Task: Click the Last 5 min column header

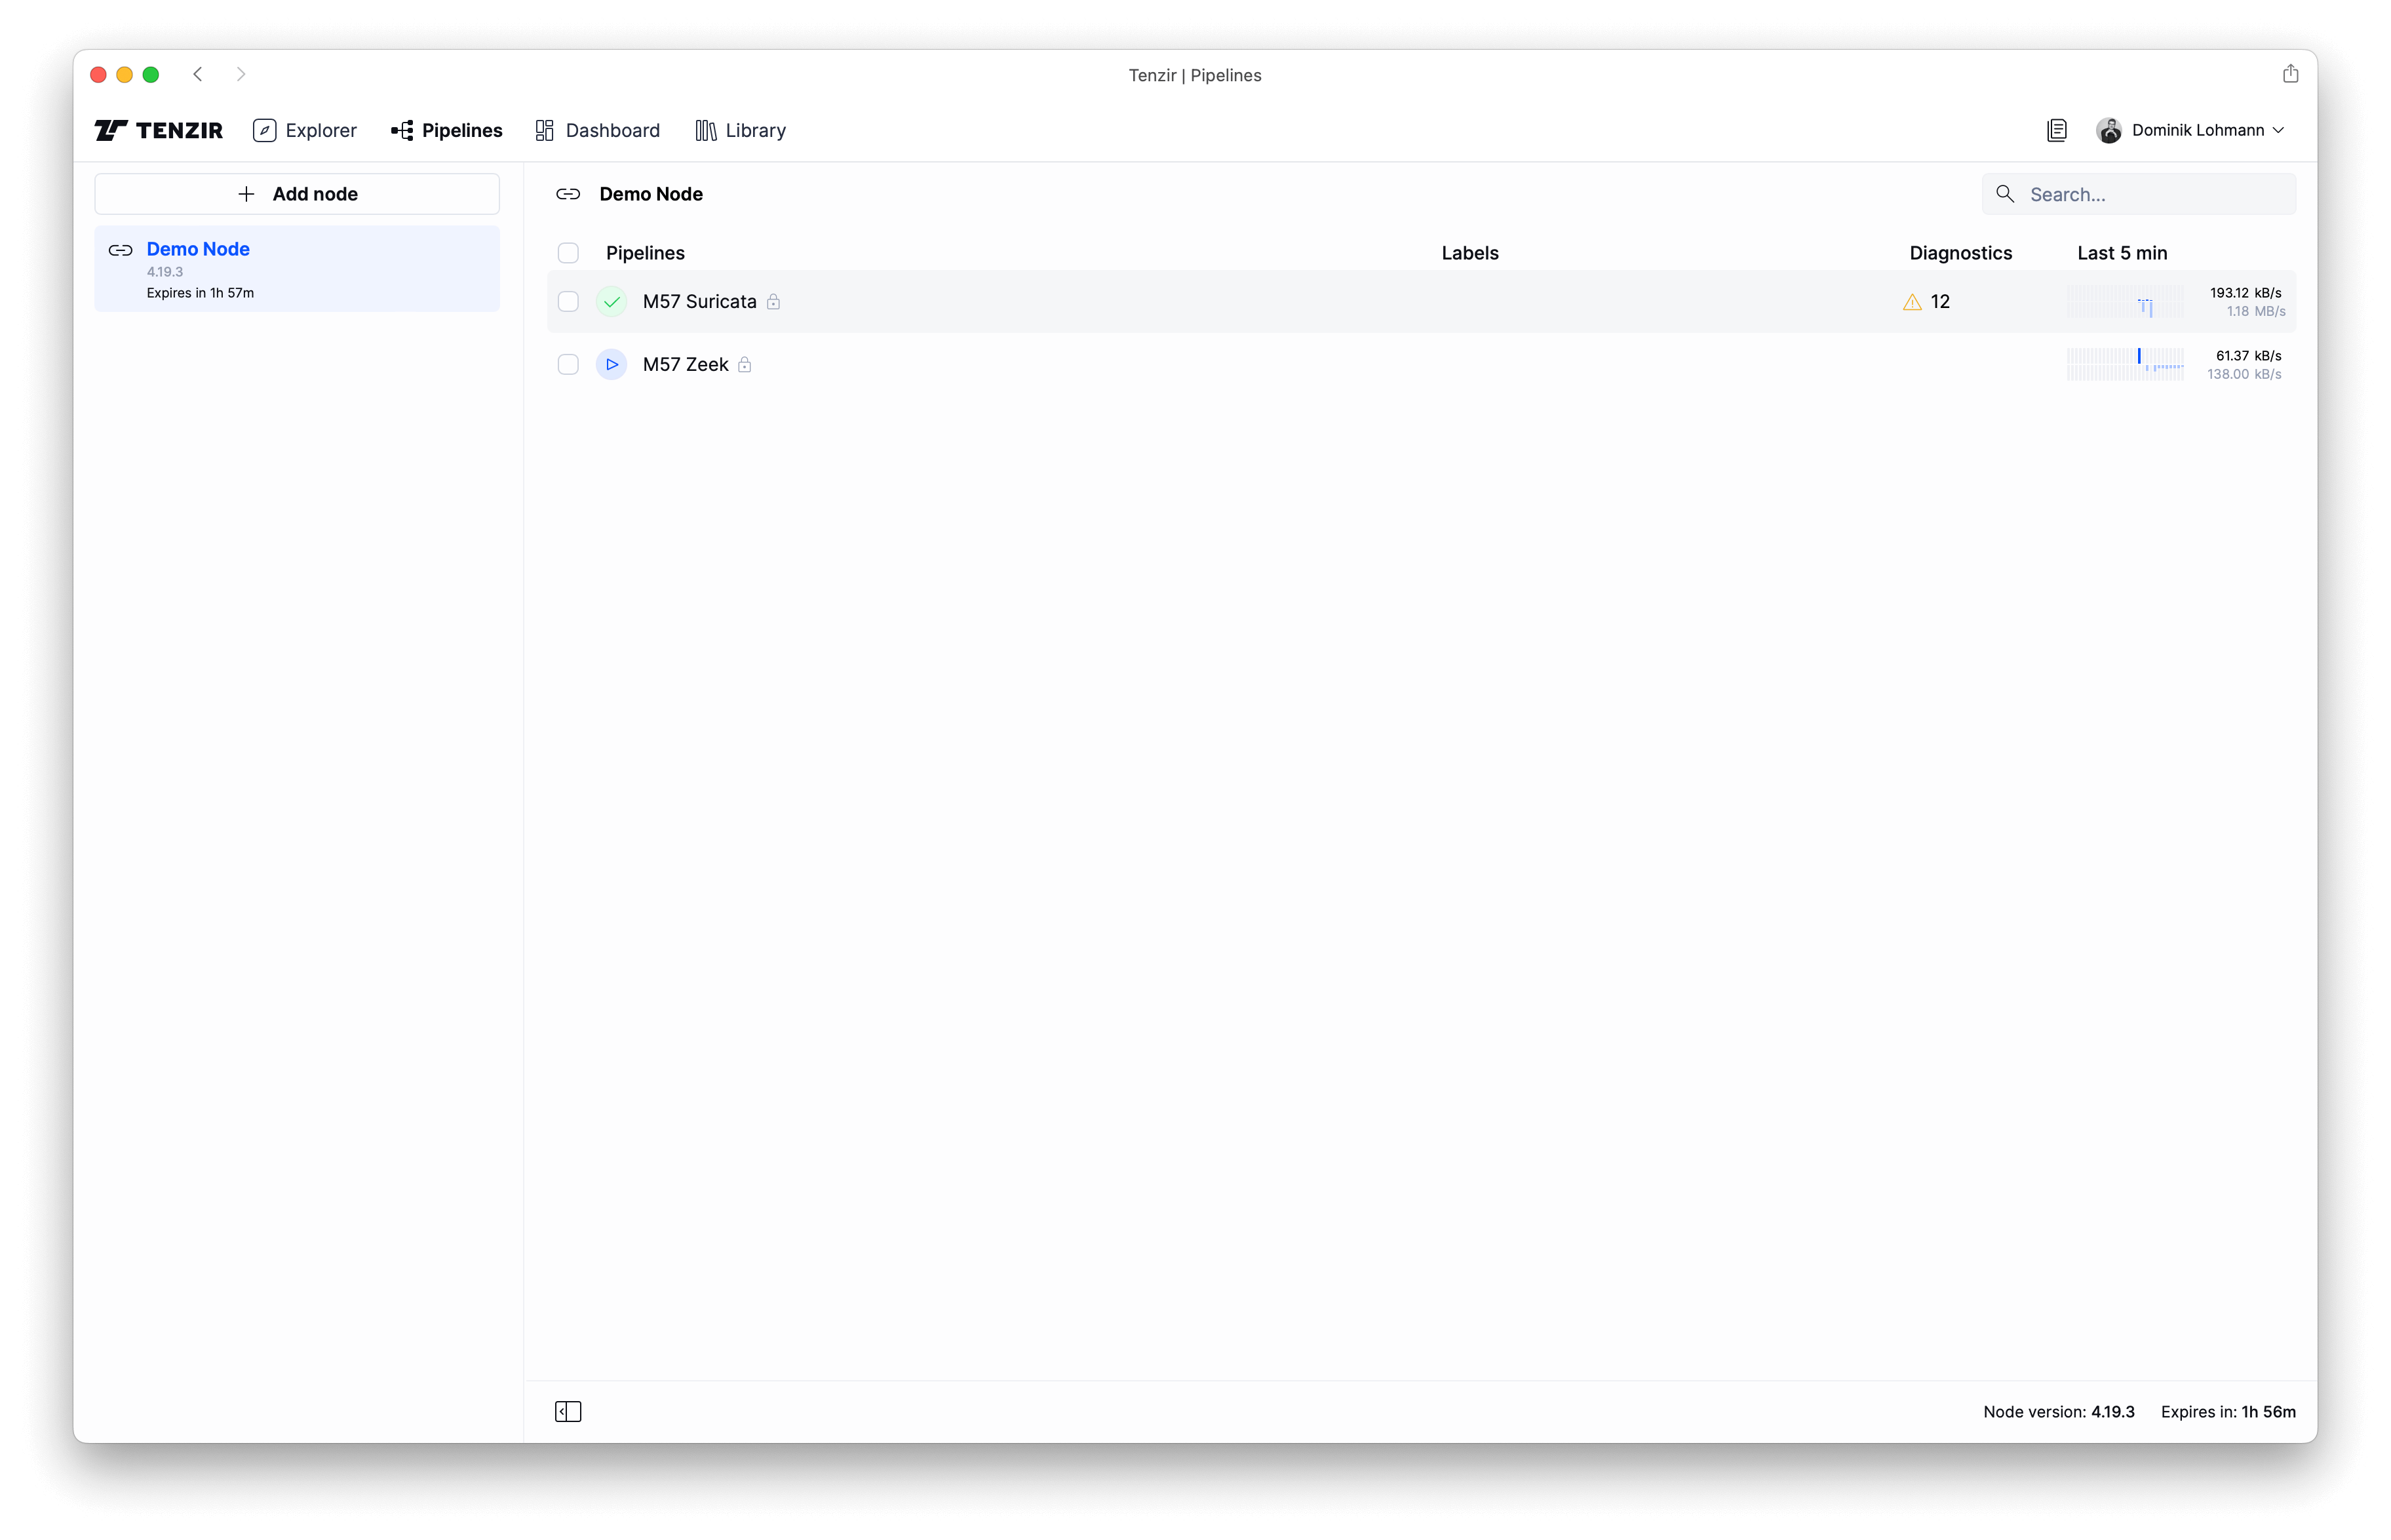Action: click(x=2122, y=253)
